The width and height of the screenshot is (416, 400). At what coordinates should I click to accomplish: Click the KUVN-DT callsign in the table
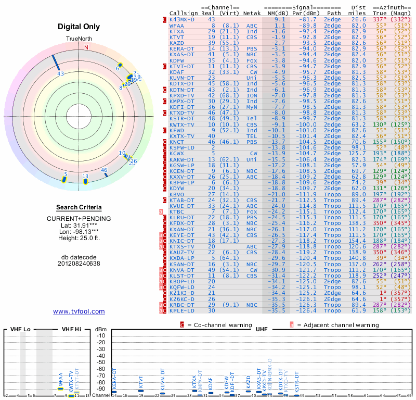point(181,78)
